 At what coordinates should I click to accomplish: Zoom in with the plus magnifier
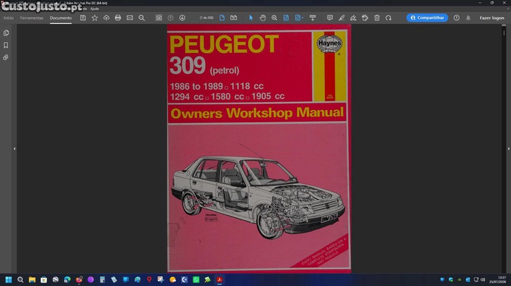(x=275, y=18)
